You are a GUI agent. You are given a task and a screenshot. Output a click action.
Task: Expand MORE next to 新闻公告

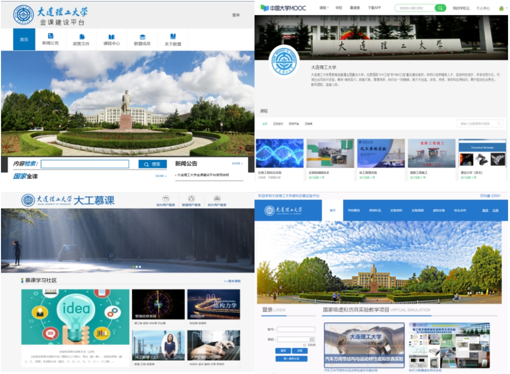click(237, 163)
